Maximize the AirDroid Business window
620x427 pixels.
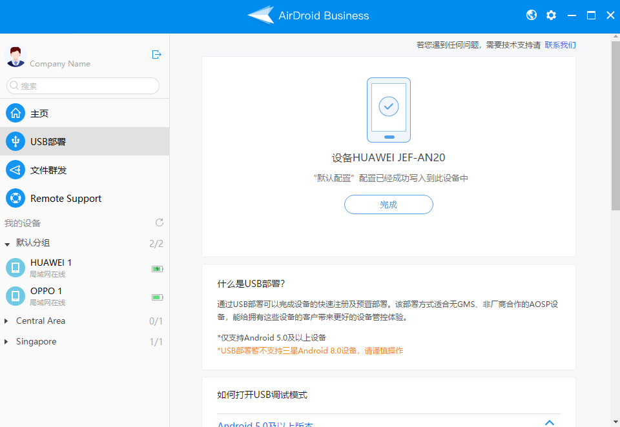(591, 15)
